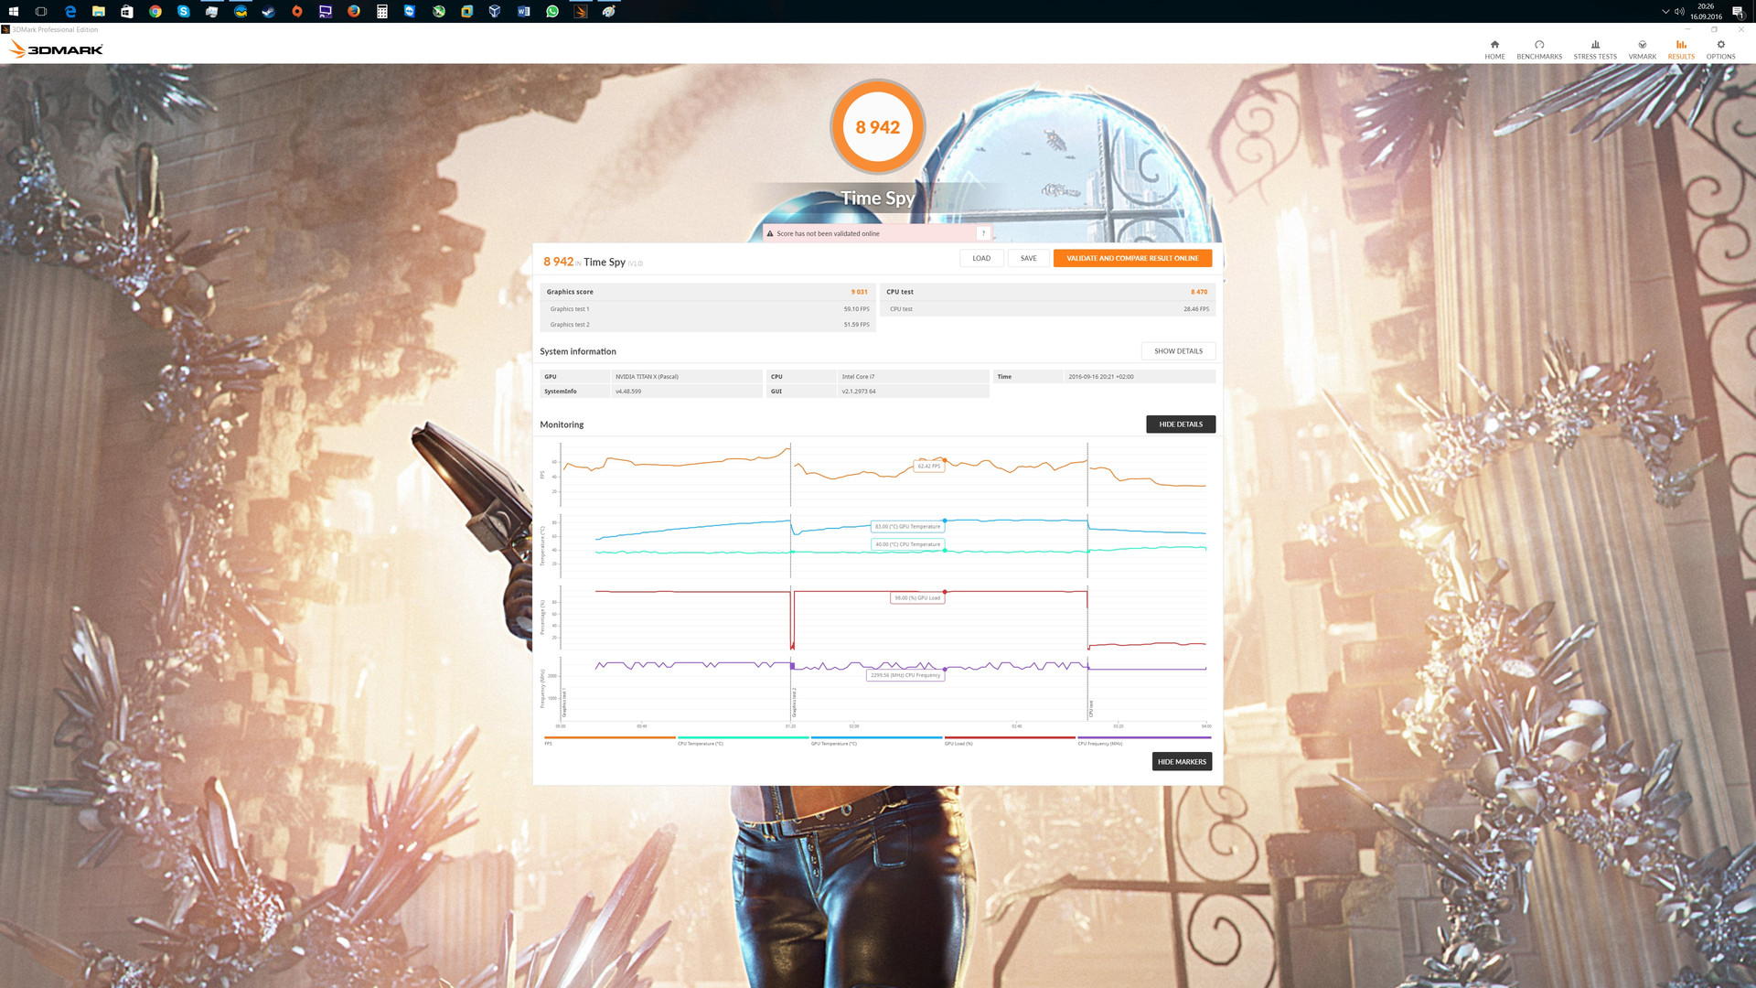Click the 62.42 FPS chart tooltip

928,466
